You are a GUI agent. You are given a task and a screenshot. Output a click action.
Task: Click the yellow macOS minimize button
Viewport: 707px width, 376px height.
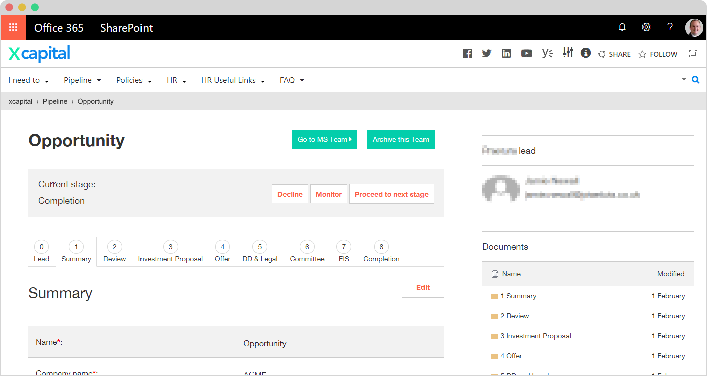point(22,7)
